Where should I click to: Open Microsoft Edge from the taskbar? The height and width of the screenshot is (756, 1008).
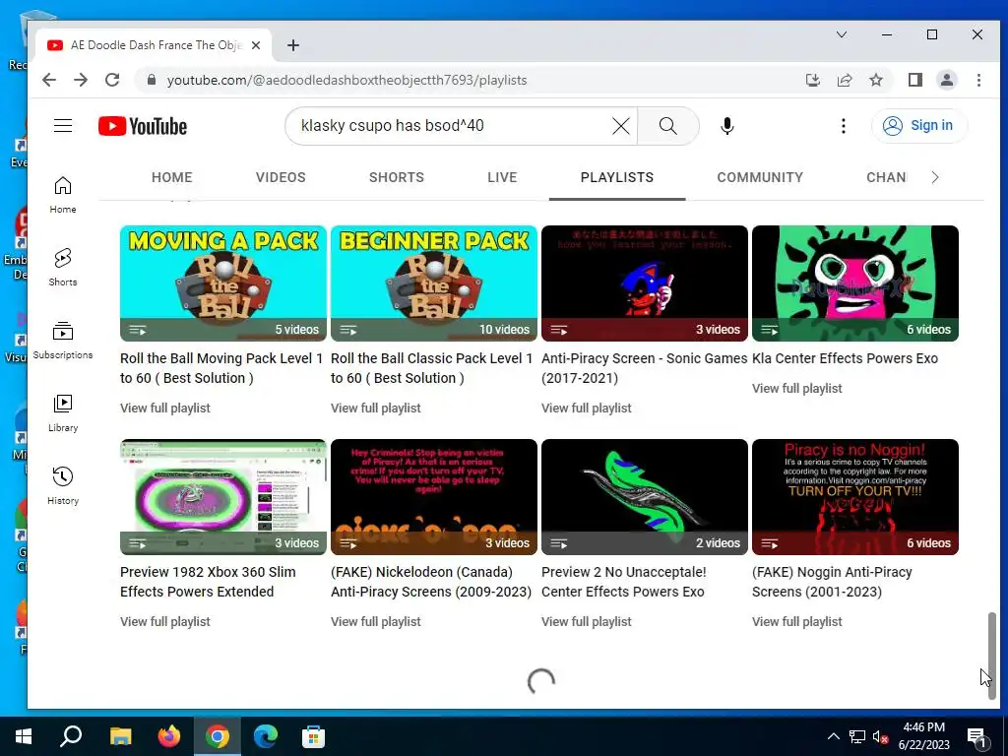coord(265,736)
